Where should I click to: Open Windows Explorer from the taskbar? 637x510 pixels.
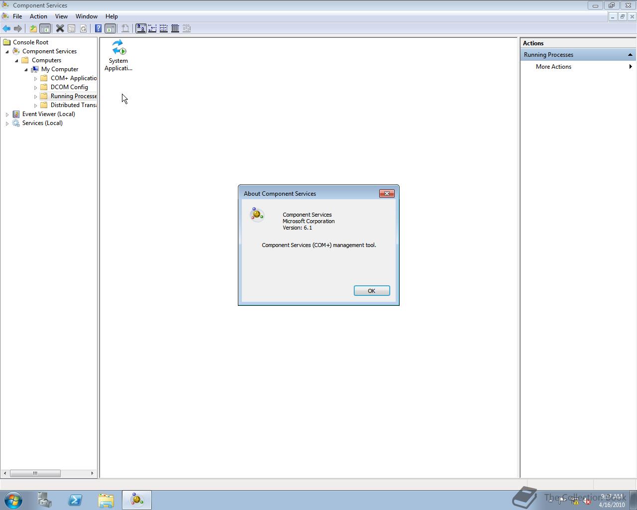(106, 500)
